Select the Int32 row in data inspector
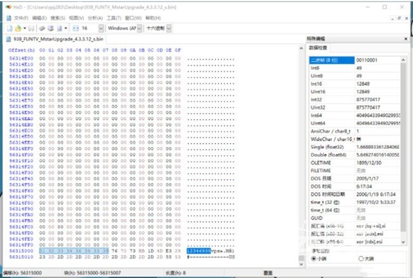Image resolution: width=413 pixels, height=278 pixels. (318, 99)
